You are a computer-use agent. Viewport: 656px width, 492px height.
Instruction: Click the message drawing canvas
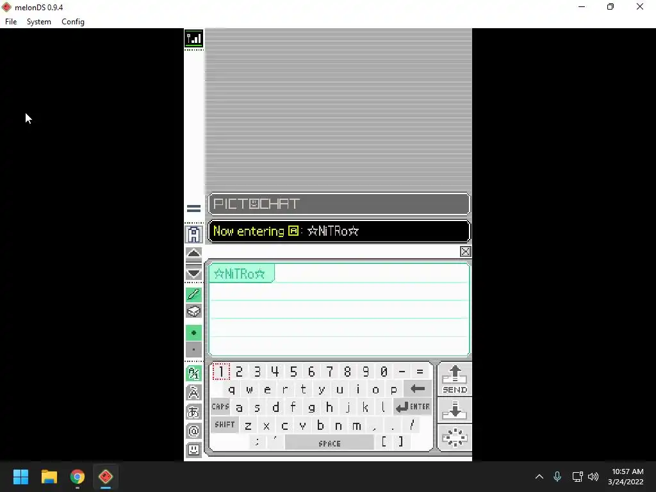339,309
